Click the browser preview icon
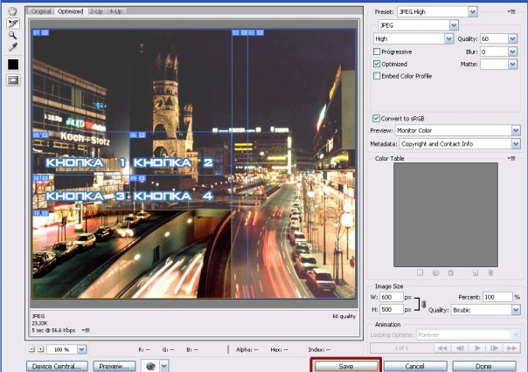The height and width of the screenshot is (372, 528). click(x=149, y=367)
